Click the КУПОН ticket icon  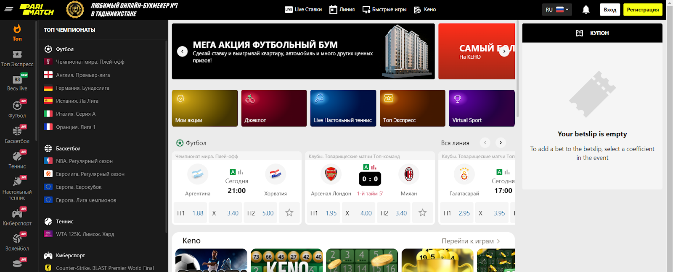tap(579, 33)
